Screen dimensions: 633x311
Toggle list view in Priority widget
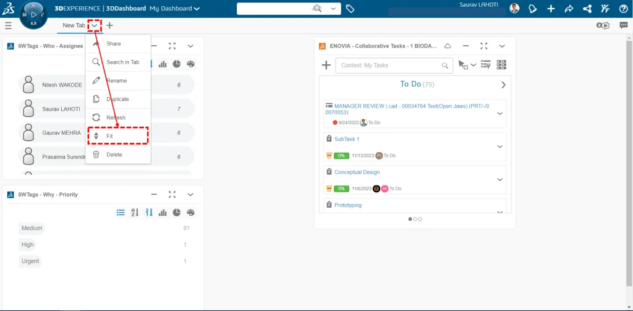(x=121, y=213)
